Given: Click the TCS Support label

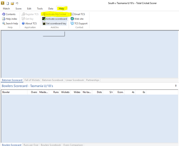Looking at the screenshot, I should (x=81, y=23).
